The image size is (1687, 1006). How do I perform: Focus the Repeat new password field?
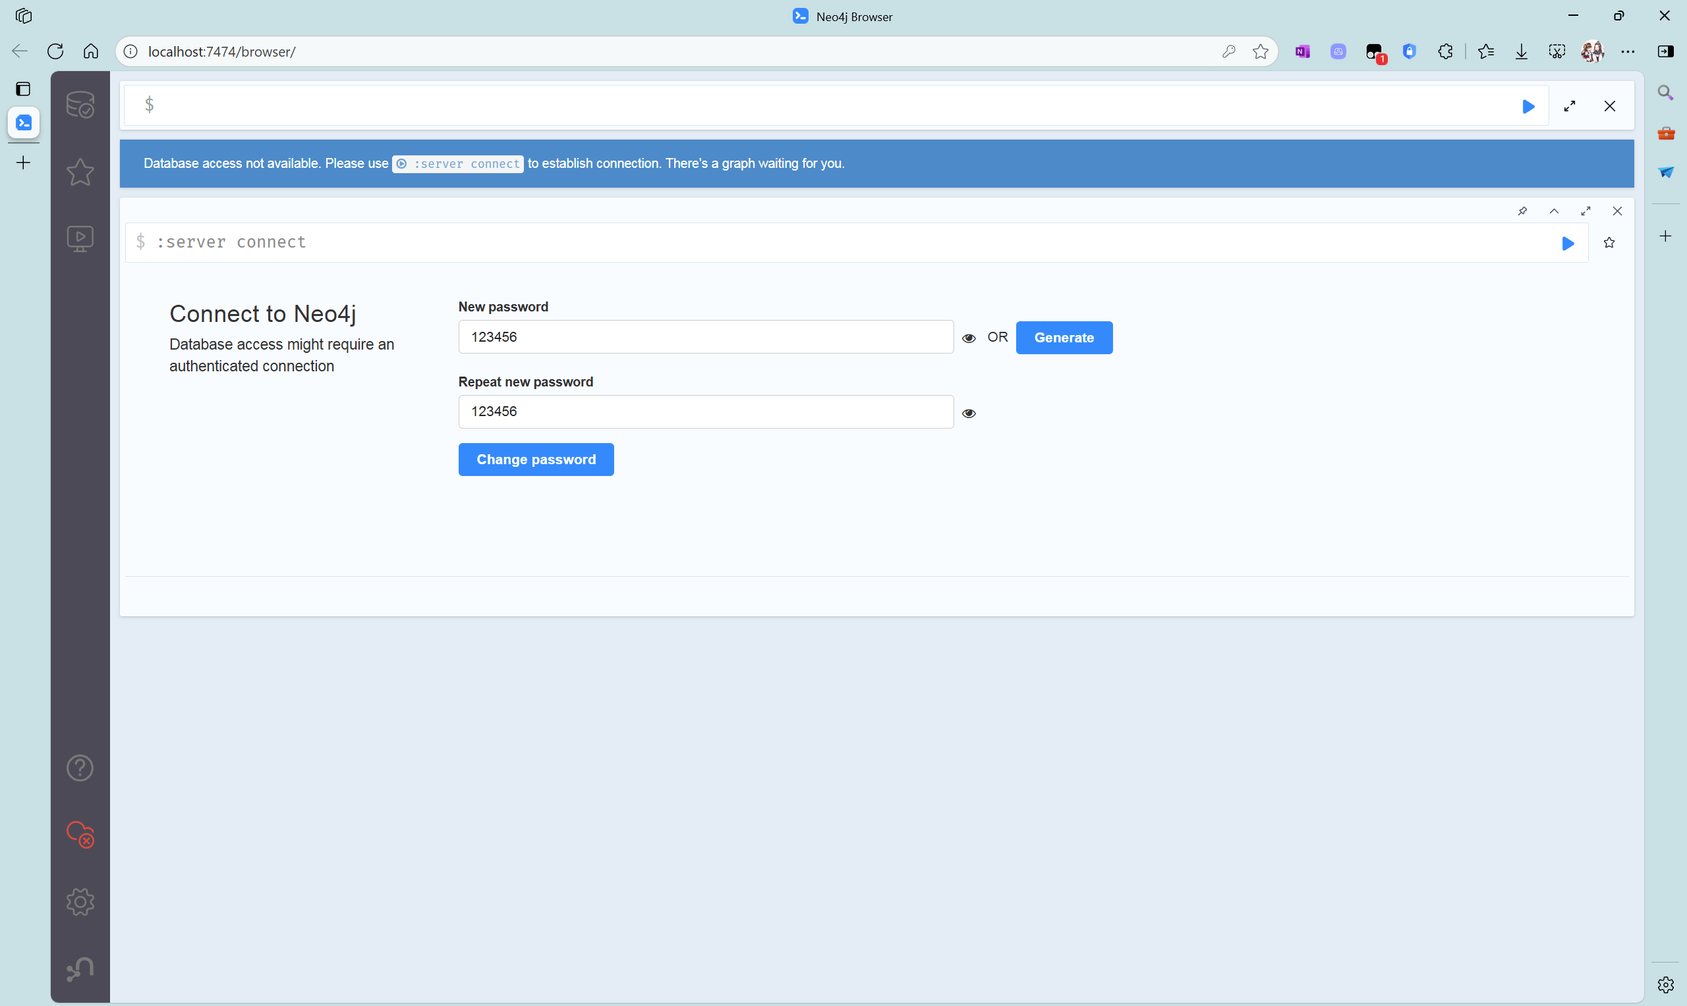pos(706,411)
